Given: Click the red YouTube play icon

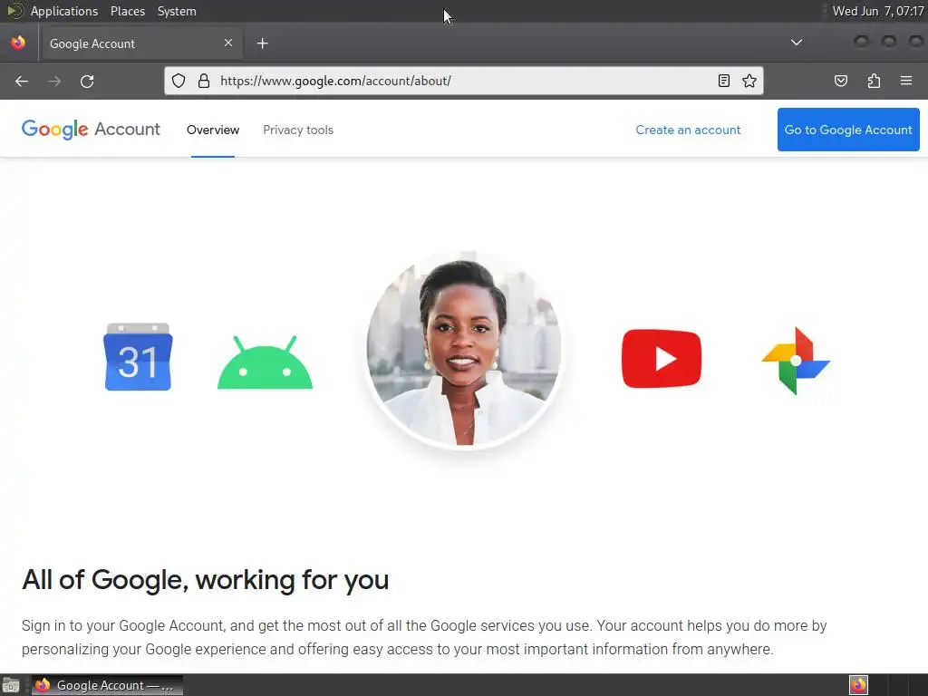Looking at the screenshot, I should pyautogui.click(x=661, y=359).
